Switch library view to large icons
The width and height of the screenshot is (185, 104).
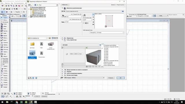pos(53,38)
